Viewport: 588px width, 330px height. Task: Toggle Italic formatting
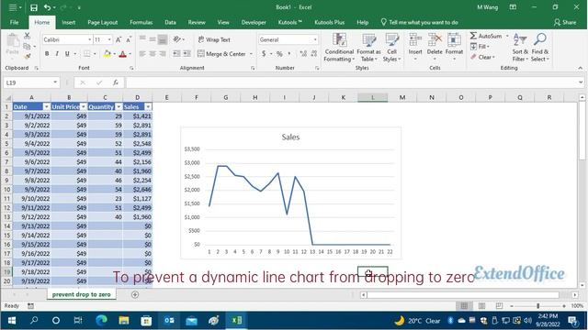tap(57, 54)
